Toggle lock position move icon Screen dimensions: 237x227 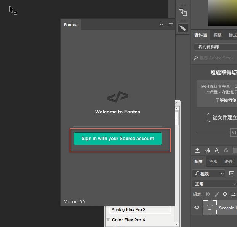pyautogui.click(x=224, y=194)
